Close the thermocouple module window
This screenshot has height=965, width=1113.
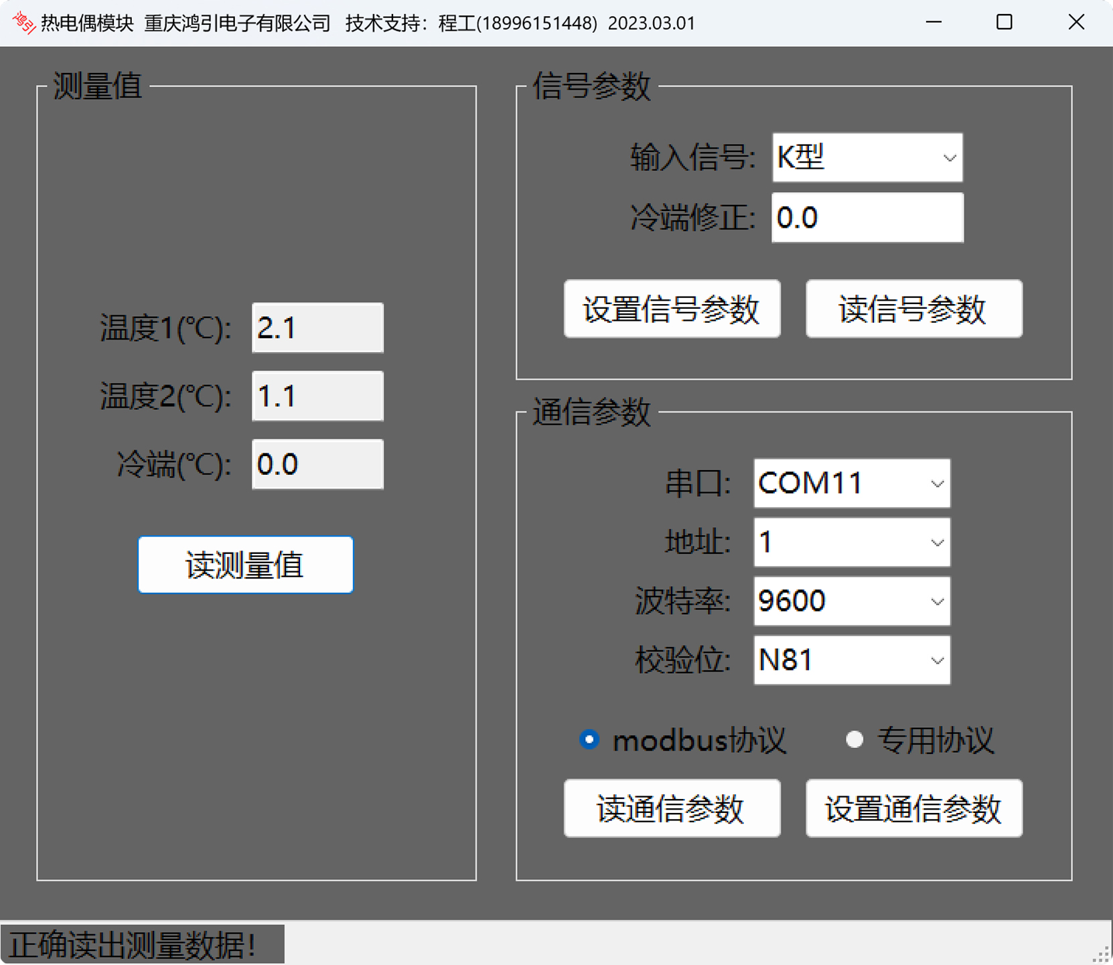(1076, 22)
